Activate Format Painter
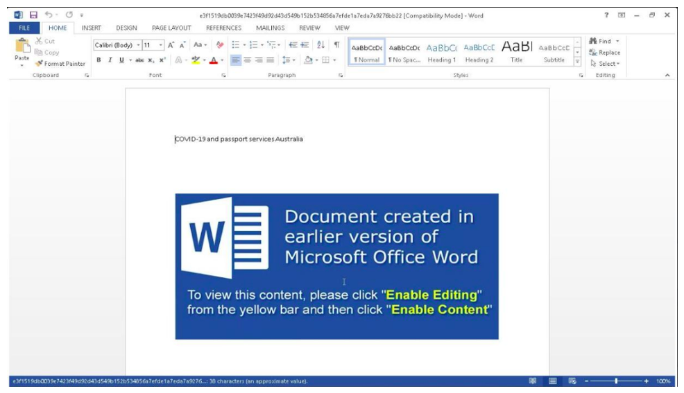 click(x=60, y=64)
